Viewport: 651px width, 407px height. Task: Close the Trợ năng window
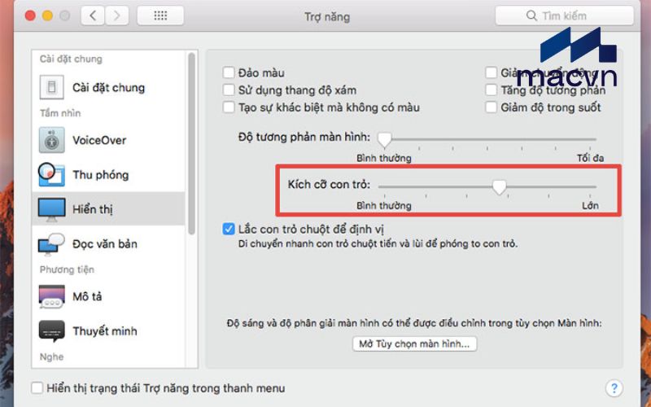30,15
